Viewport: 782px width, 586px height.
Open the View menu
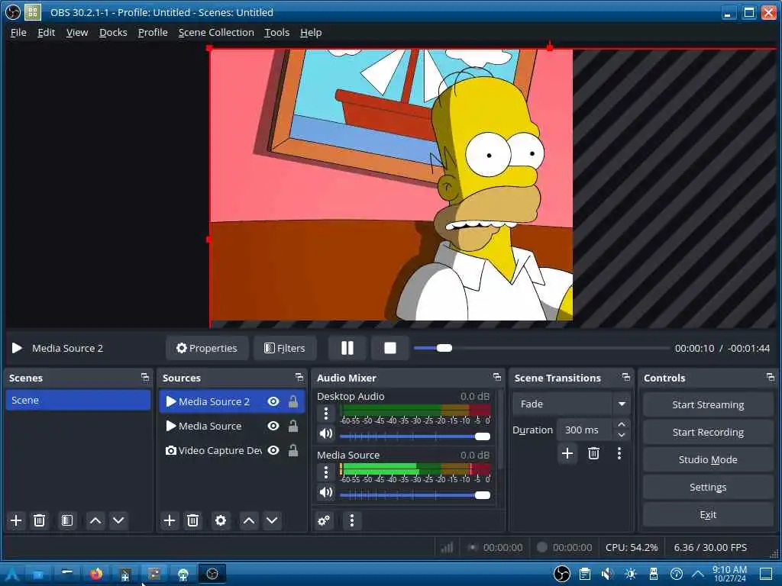pyautogui.click(x=77, y=32)
